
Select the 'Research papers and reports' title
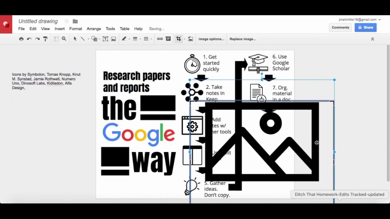(136, 82)
